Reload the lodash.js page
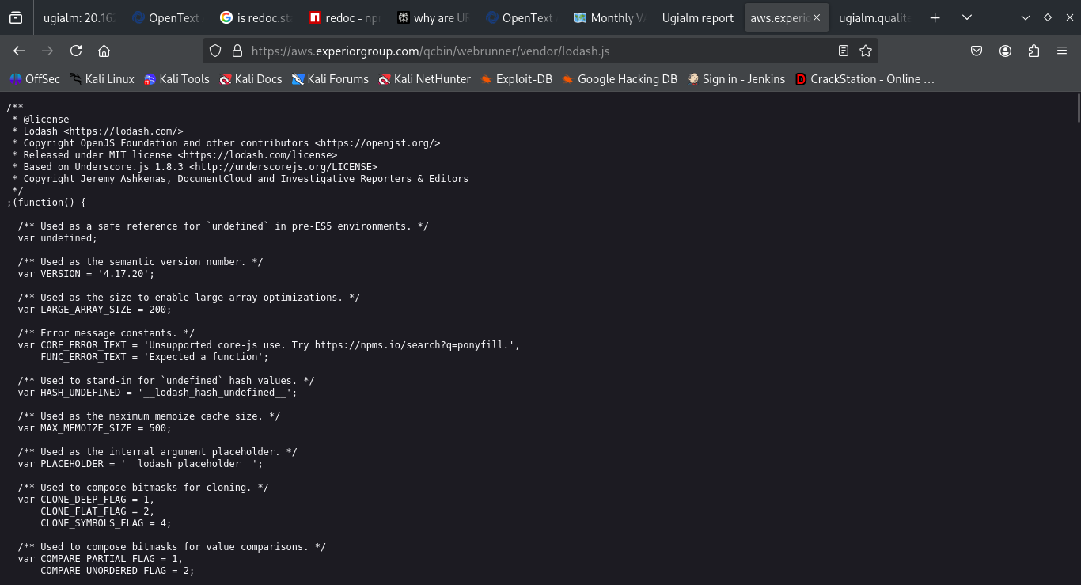The width and height of the screenshot is (1081, 585). (76, 51)
